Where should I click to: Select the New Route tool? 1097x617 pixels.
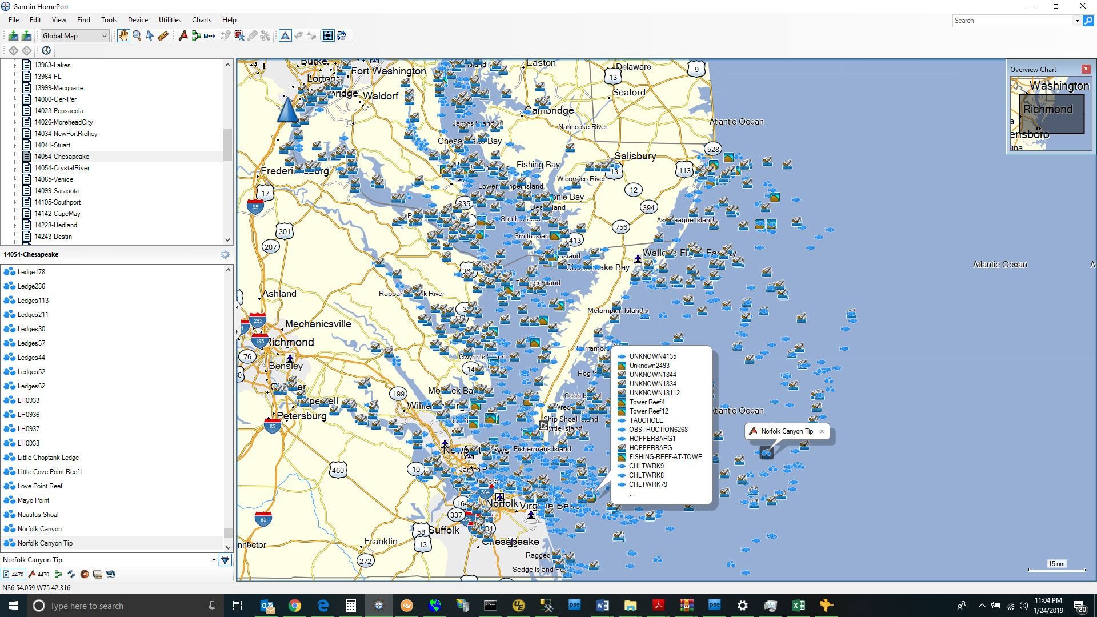pyautogui.click(x=196, y=36)
